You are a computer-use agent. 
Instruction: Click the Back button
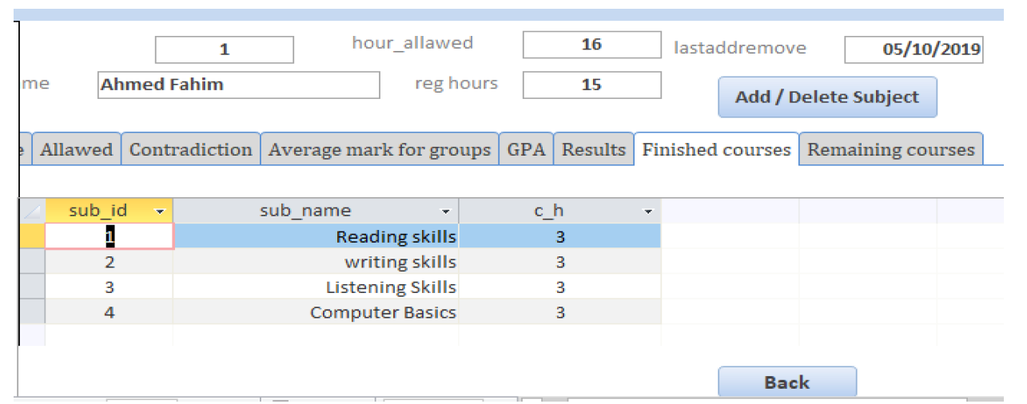(x=787, y=382)
